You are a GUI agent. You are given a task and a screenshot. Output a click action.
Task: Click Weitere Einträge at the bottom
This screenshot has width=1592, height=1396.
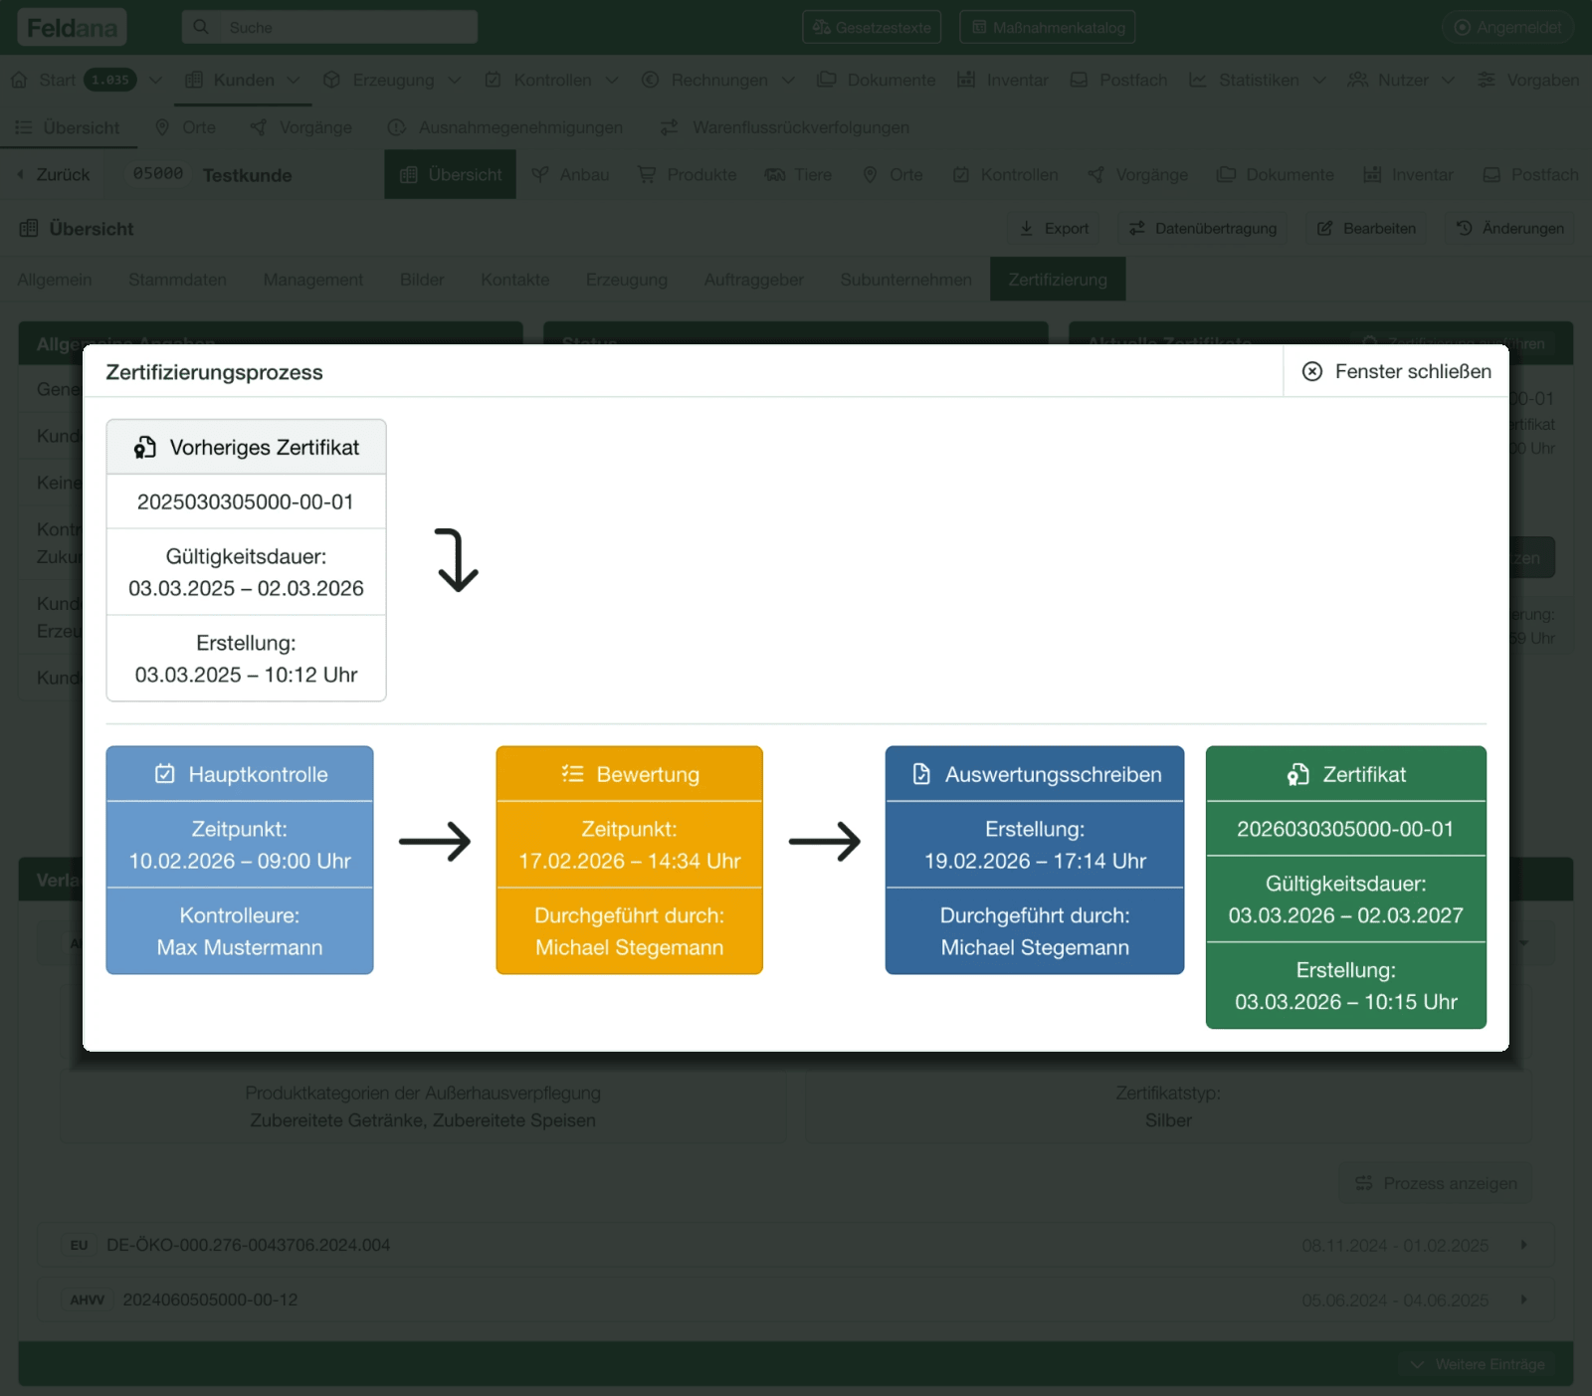tap(1479, 1364)
